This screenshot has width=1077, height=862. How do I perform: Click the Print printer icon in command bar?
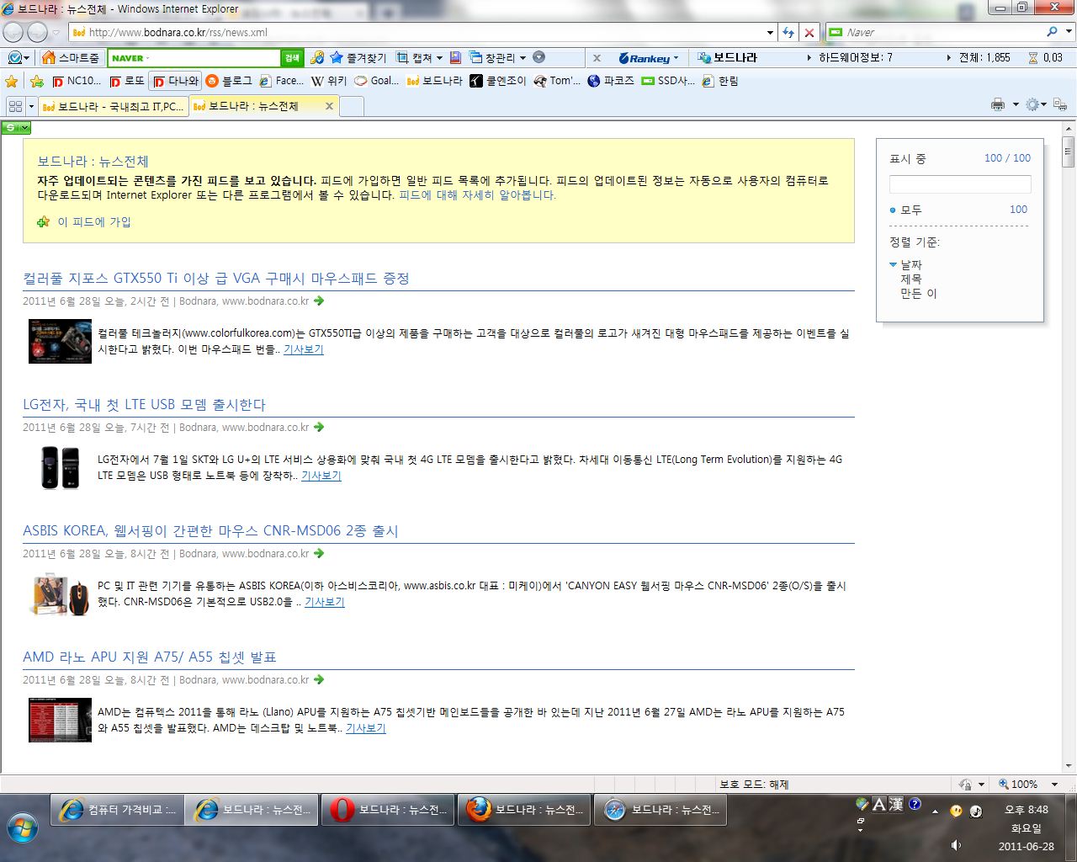pos(998,105)
